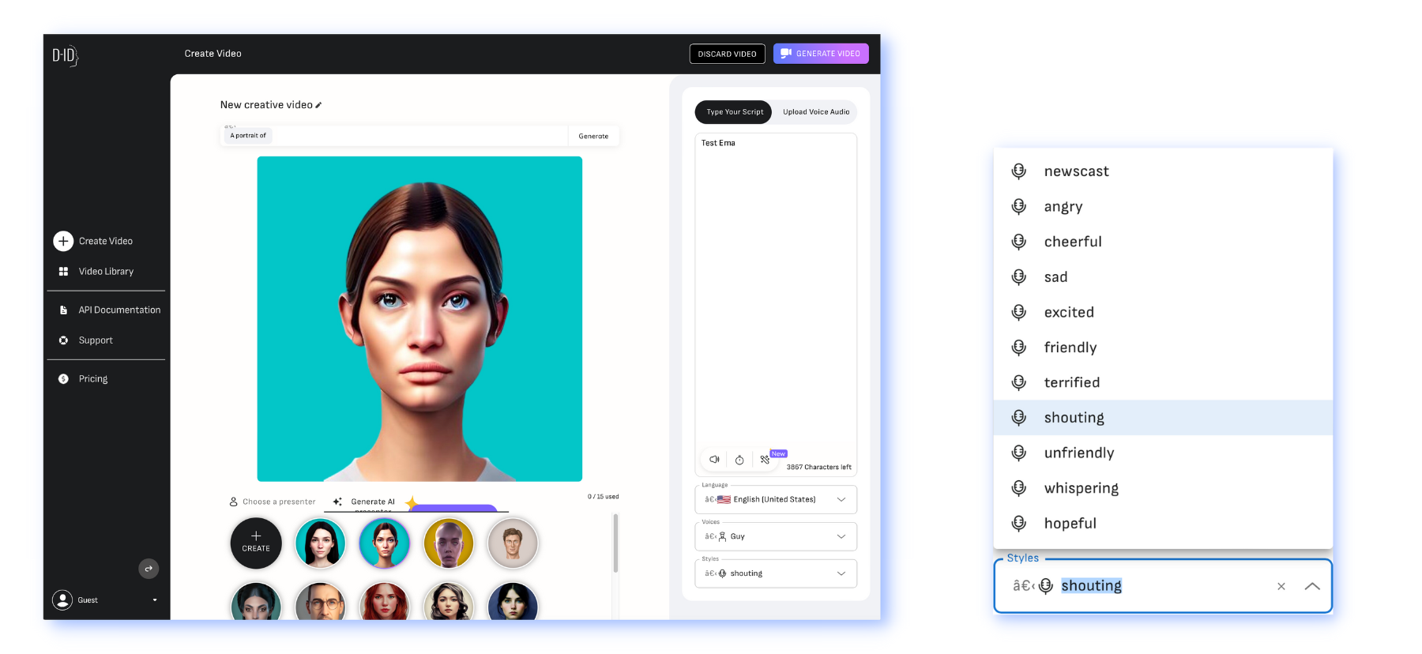Click the magic wand AI script icon
This screenshot has width=1422, height=654.
pyautogui.click(x=765, y=460)
